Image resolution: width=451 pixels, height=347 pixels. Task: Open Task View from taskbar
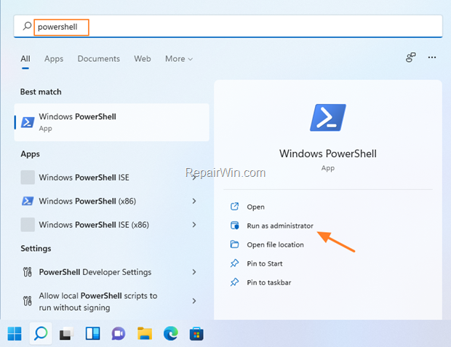66,334
